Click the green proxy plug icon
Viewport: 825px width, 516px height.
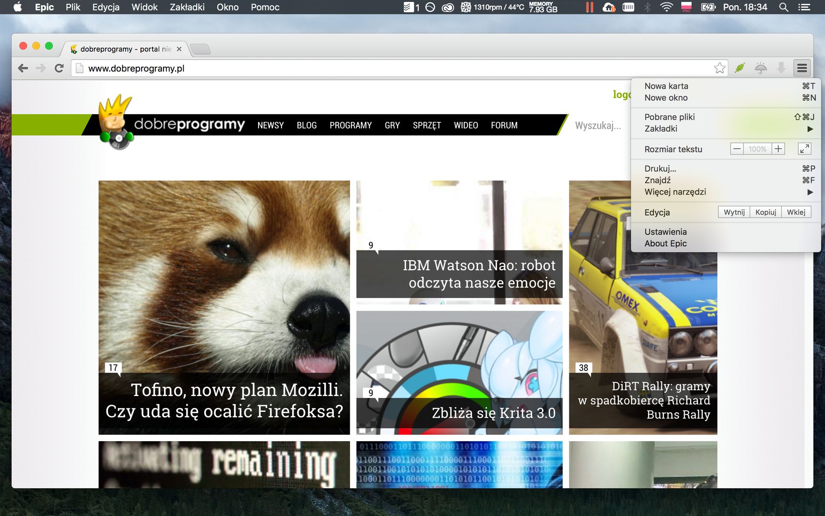(x=740, y=68)
